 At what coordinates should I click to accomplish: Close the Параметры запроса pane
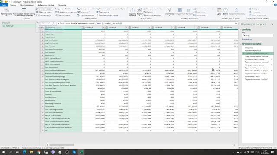(x=272, y=24)
